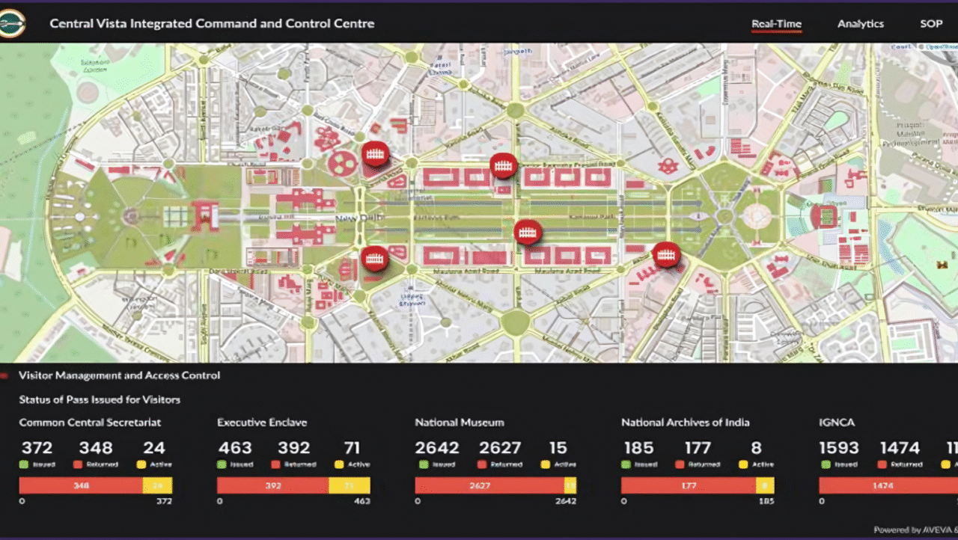This screenshot has width=958, height=540.
Task: Click the Visitor Management and Access Control heading
Action: (x=120, y=375)
